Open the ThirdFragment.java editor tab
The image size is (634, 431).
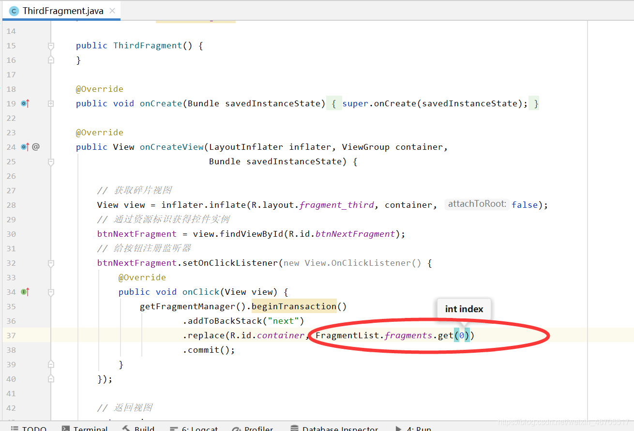click(x=60, y=11)
